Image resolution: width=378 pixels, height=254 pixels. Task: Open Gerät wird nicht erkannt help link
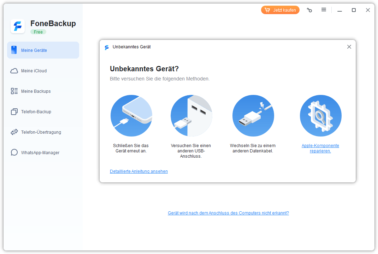tap(228, 213)
